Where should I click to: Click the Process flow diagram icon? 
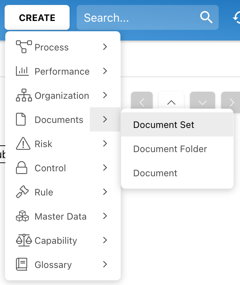tap(24, 47)
